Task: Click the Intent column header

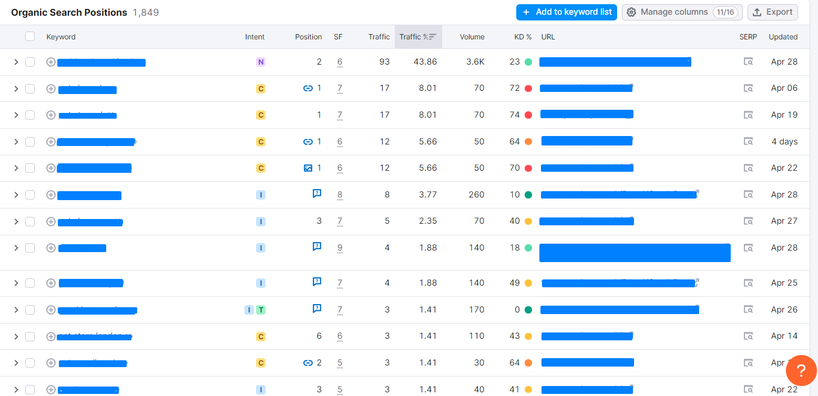Action: click(x=255, y=37)
